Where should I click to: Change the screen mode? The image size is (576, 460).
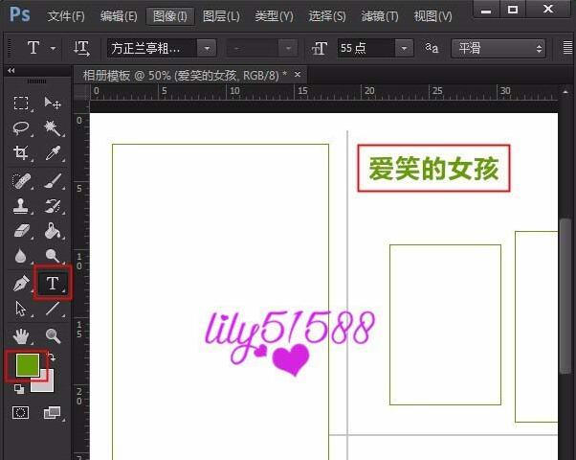pos(53,412)
